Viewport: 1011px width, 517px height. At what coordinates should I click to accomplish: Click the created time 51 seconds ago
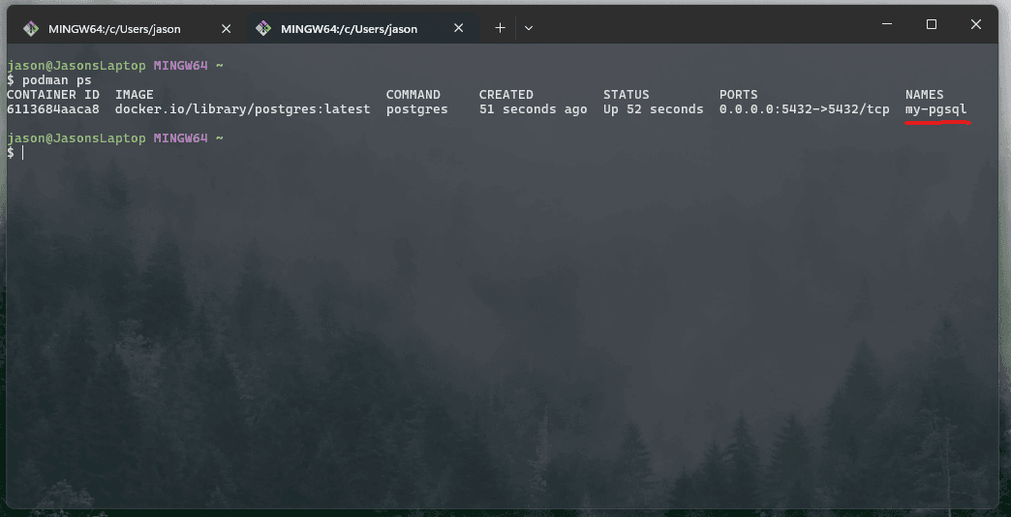(x=534, y=109)
